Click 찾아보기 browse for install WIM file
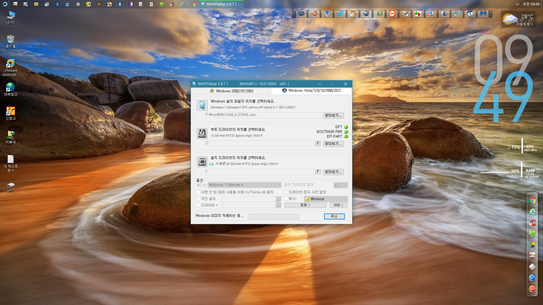Viewport: 543px width, 305px height. (x=333, y=116)
